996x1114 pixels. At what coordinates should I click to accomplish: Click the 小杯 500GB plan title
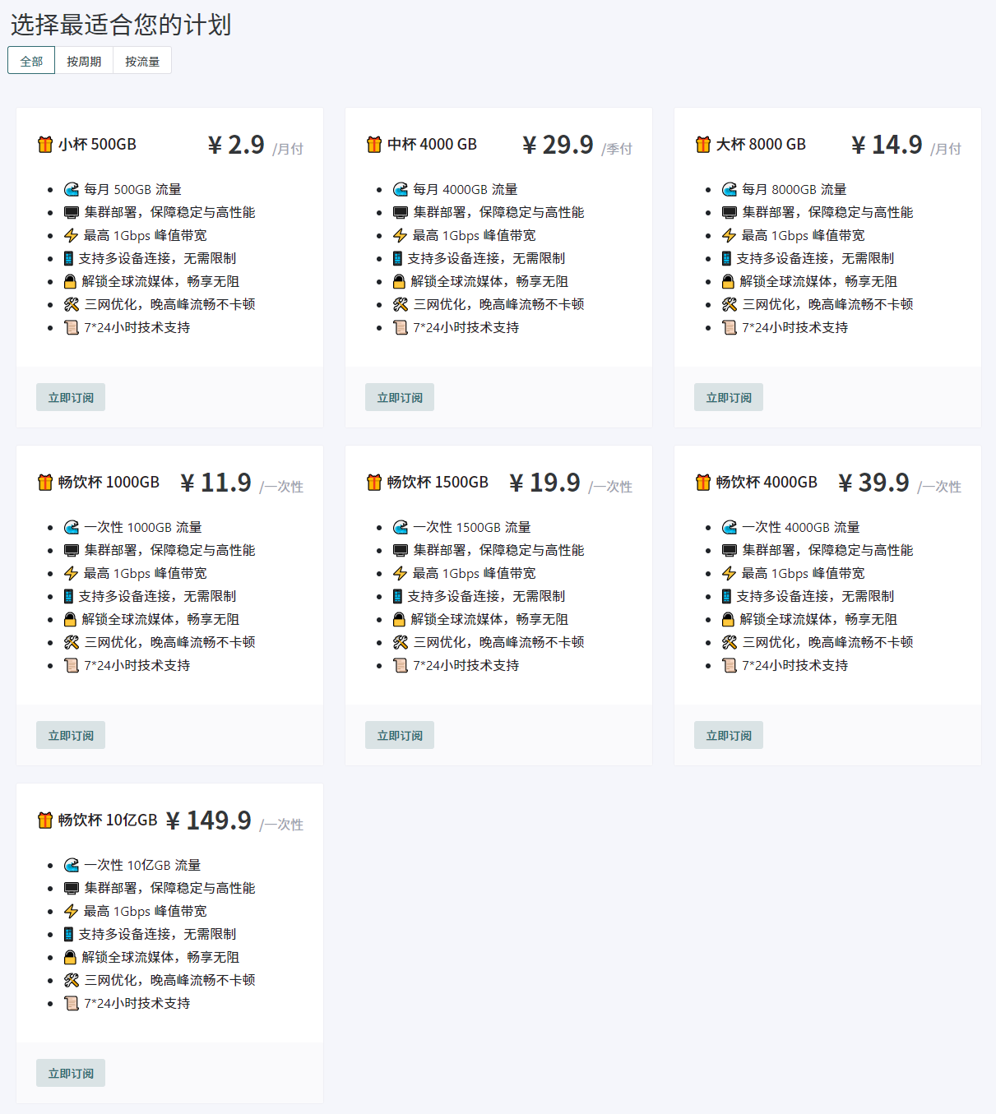pyautogui.click(x=97, y=145)
